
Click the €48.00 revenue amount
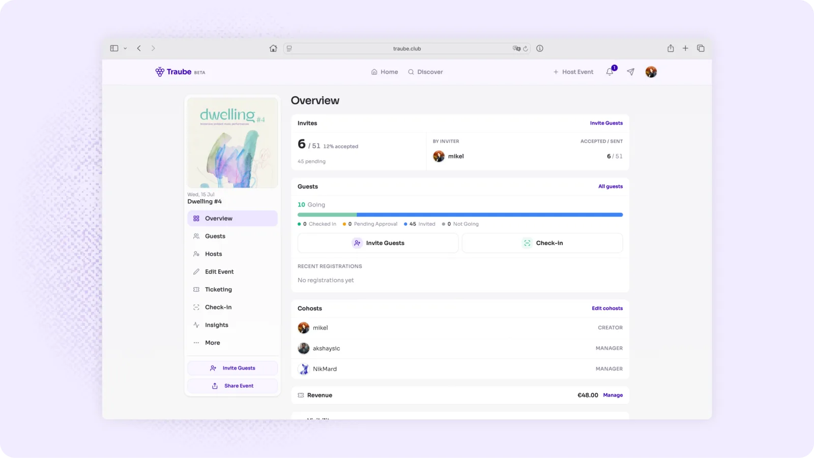[588, 395]
